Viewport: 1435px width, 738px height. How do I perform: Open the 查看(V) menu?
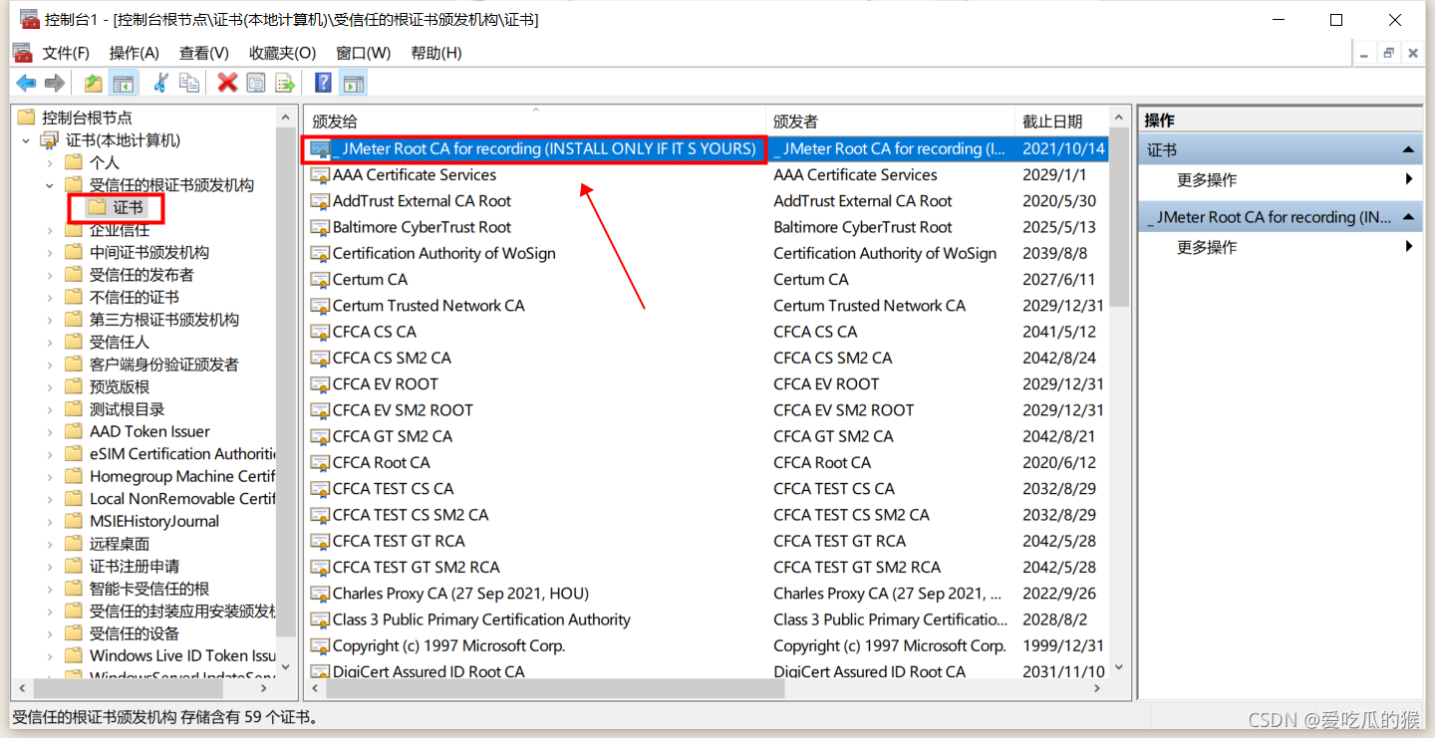(x=204, y=53)
